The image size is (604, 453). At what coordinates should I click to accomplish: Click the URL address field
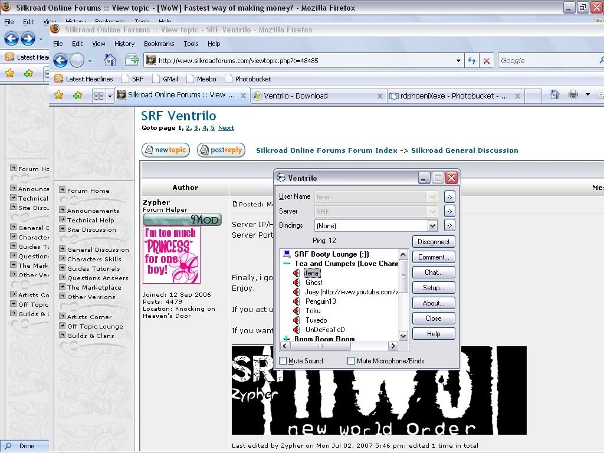click(x=304, y=61)
